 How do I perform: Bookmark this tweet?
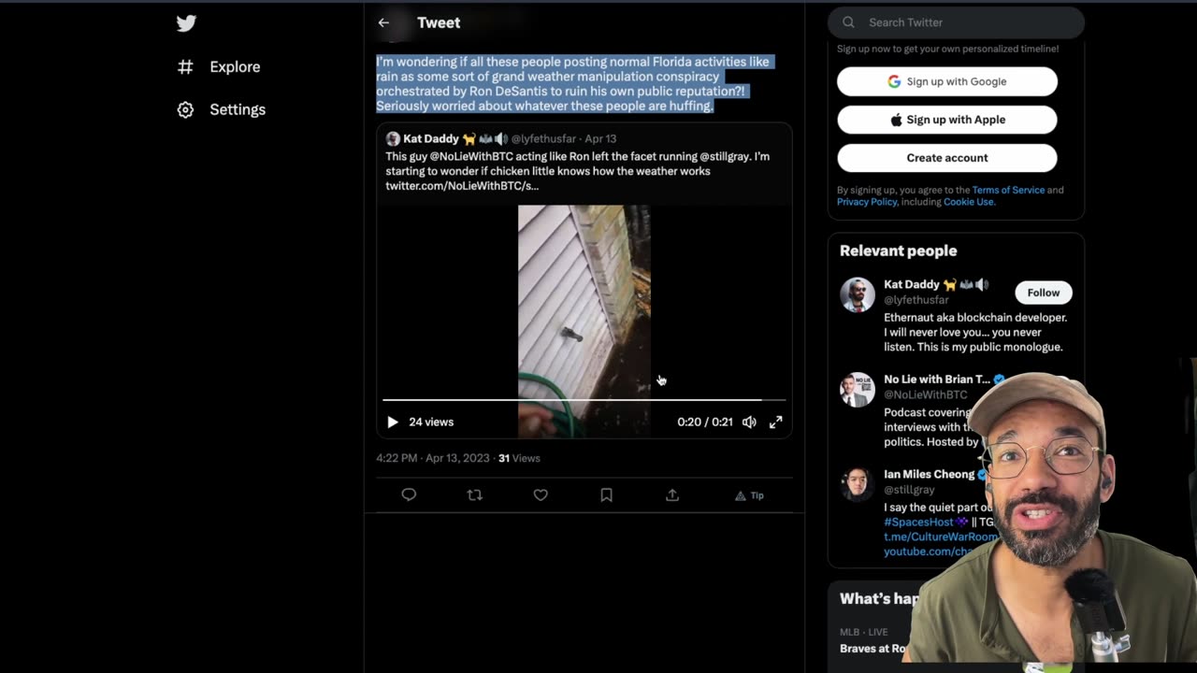[606, 494]
